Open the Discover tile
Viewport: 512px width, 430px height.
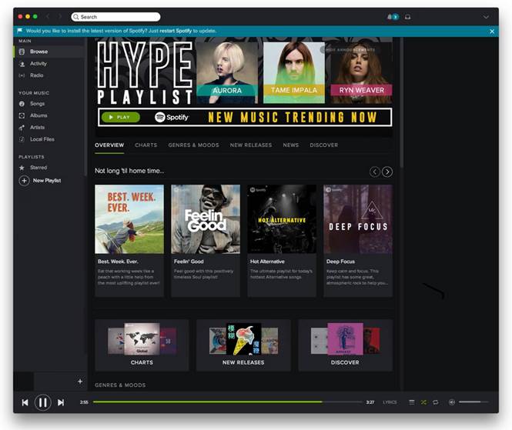[345, 345]
